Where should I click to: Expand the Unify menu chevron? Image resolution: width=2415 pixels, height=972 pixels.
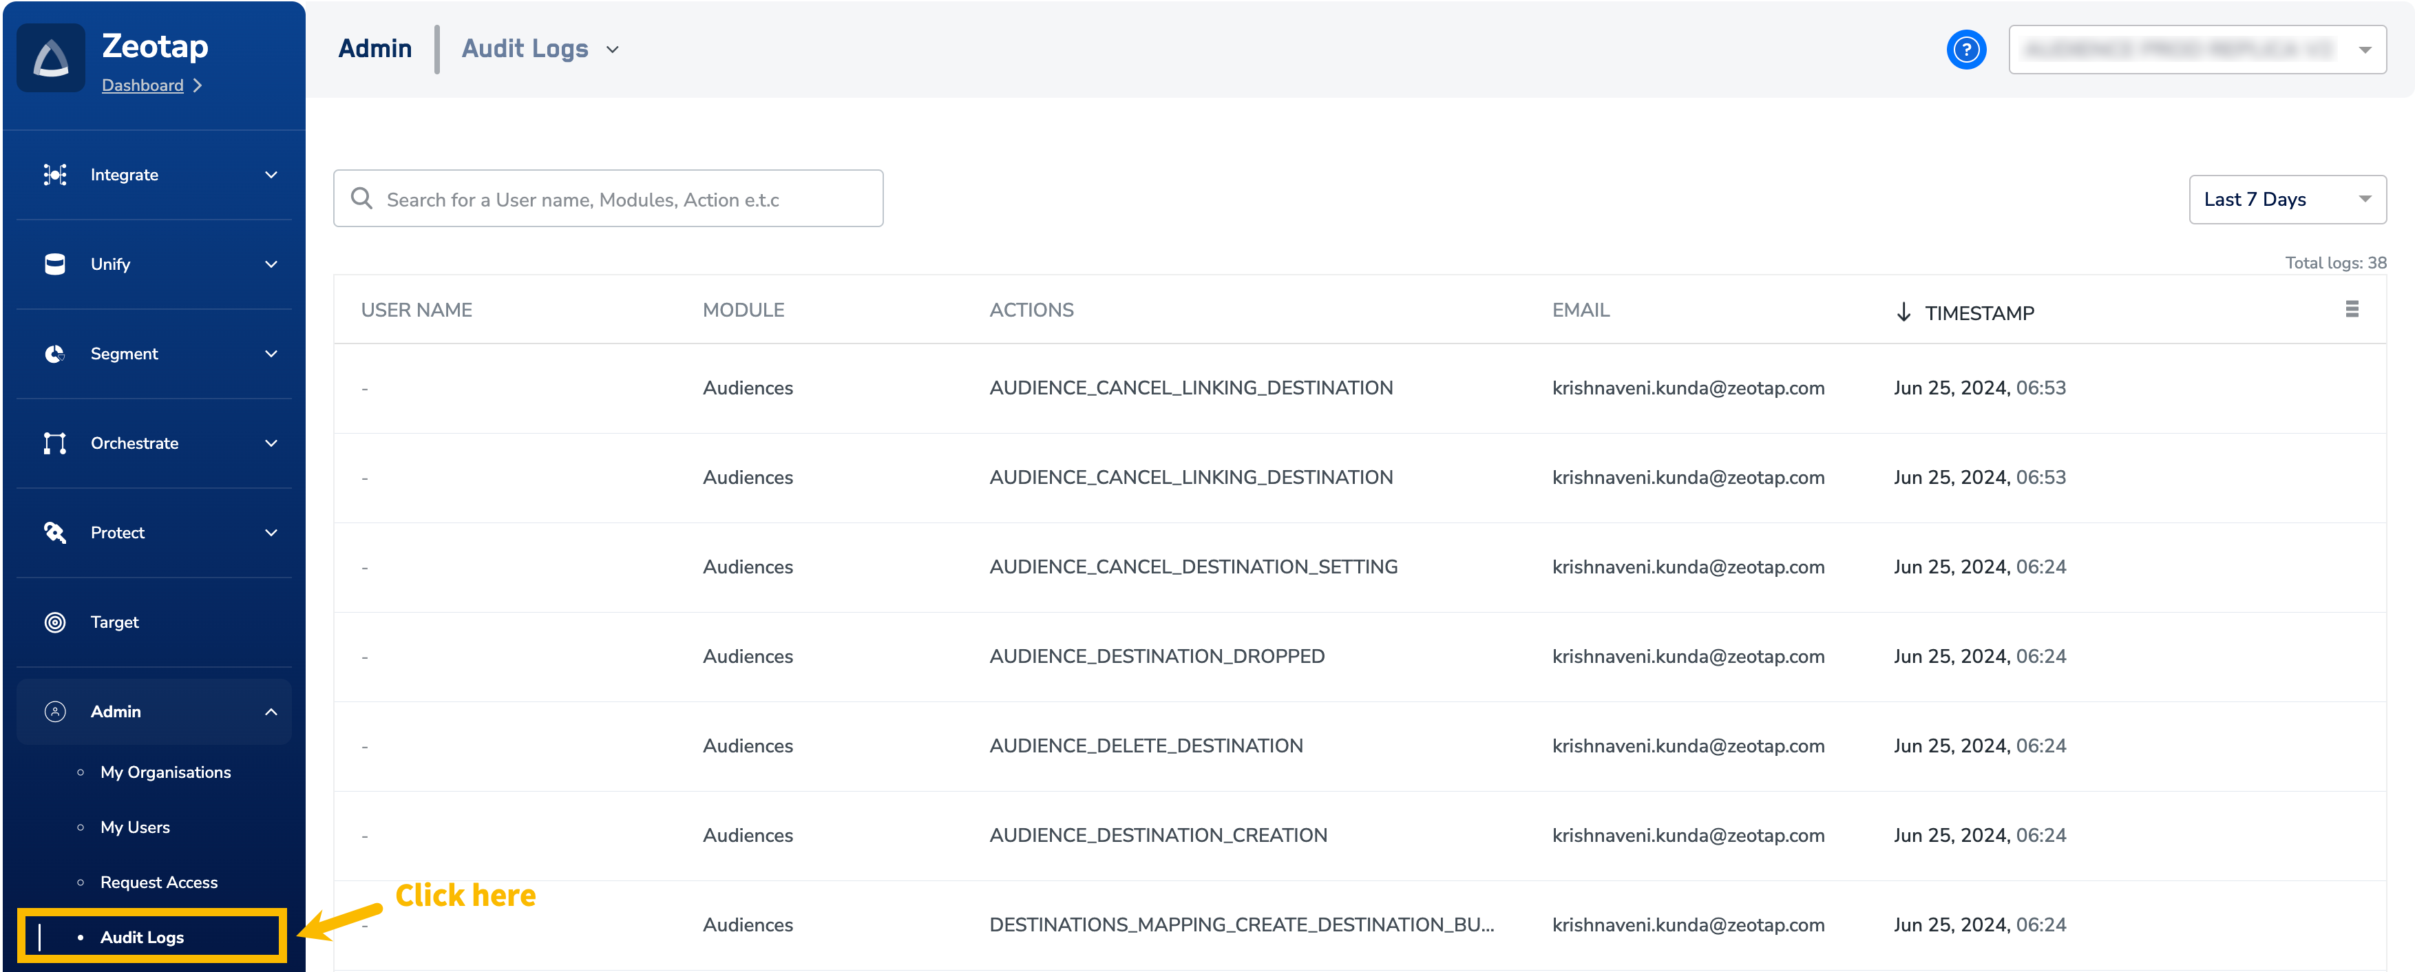coord(271,264)
